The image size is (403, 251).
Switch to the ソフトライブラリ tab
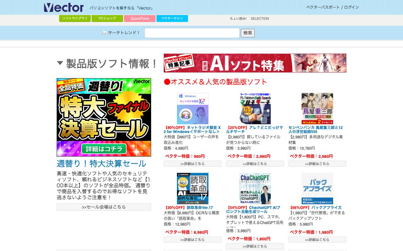click(74, 19)
